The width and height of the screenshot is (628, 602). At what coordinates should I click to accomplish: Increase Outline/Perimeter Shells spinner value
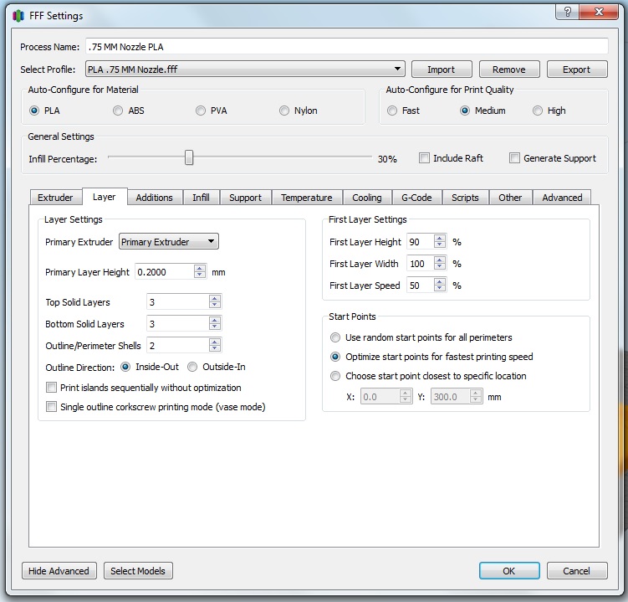[215, 342]
